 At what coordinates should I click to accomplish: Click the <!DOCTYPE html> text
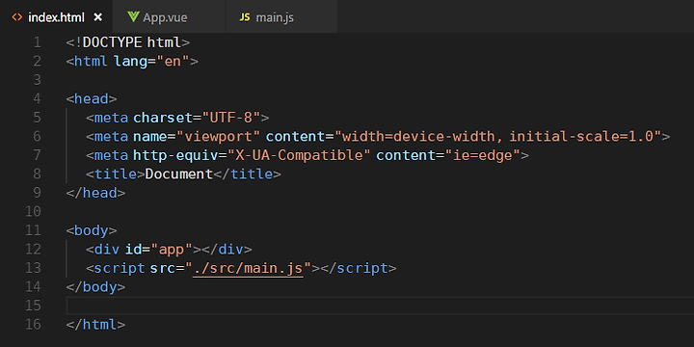128,43
